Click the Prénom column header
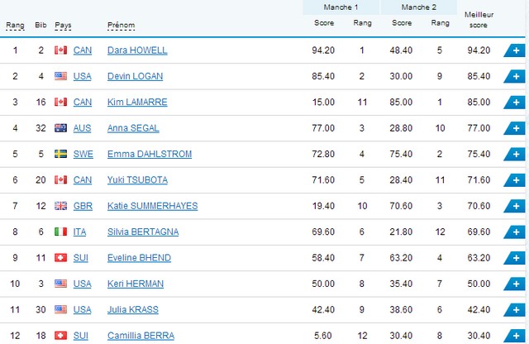This screenshot has width=529, height=344. click(122, 26)
